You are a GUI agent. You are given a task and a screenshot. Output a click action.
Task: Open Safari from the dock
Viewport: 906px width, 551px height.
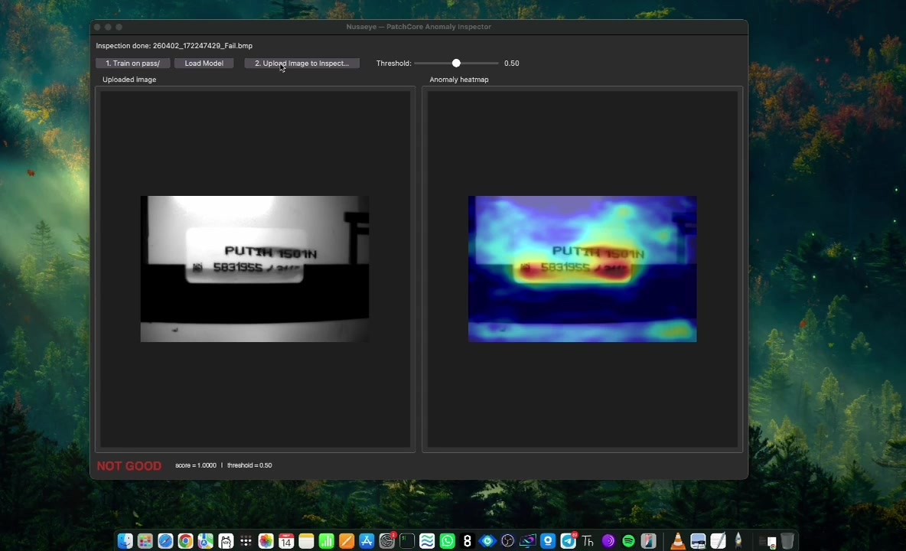click(x=165, y=541)
